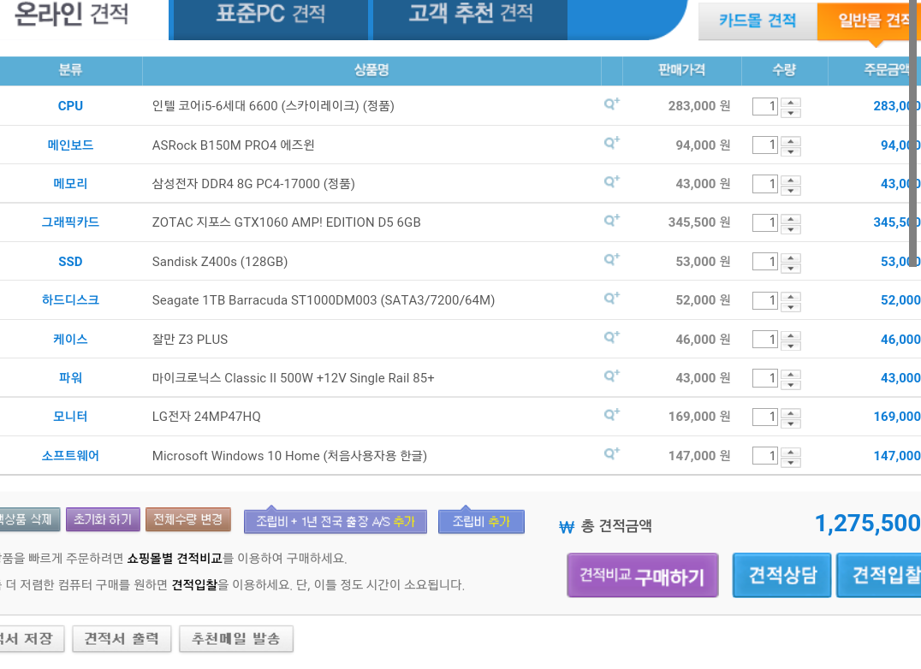Viewport: 921px width, 669px height.
Task: Click 전체수량 변경 button
Action: pyautogui.click(x=188, y=519)
